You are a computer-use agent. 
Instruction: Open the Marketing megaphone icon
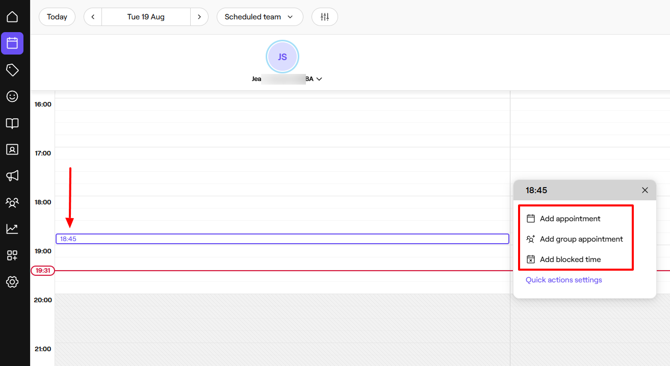tap(12, 176)
